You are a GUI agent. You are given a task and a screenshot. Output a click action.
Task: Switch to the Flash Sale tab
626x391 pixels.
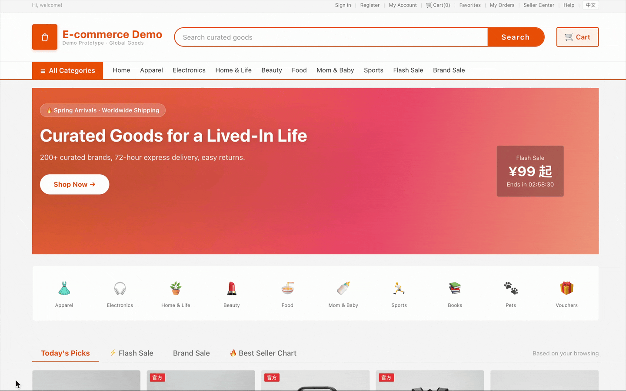pyautogui.click(x=131, y=353)
